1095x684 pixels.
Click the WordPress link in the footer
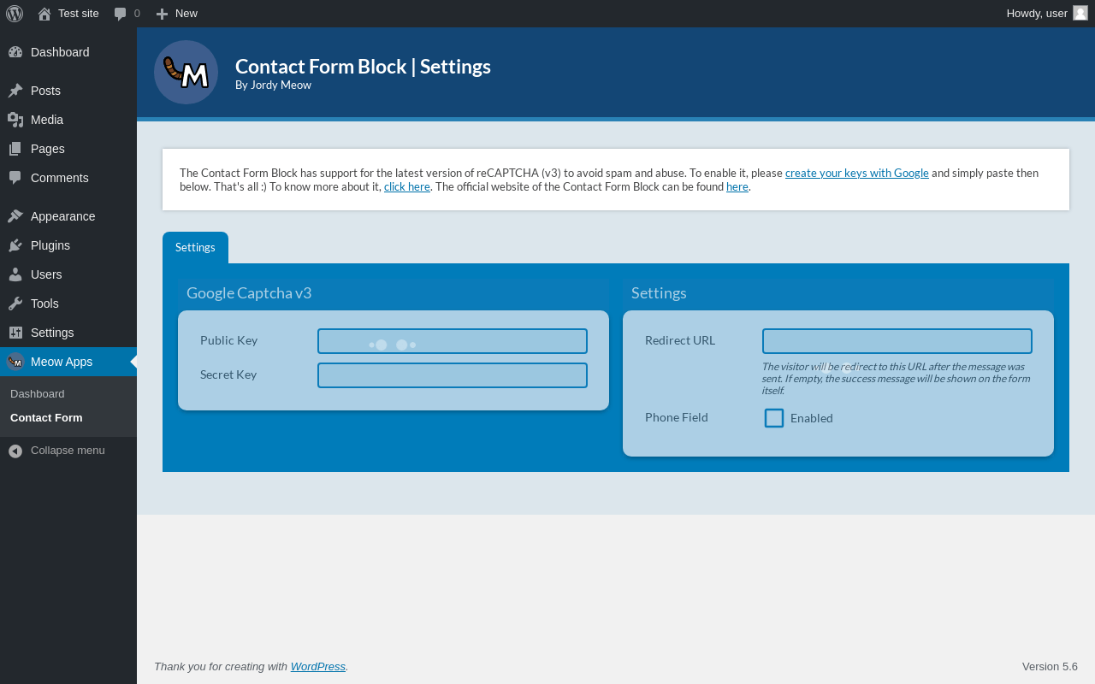pos(317,667)
